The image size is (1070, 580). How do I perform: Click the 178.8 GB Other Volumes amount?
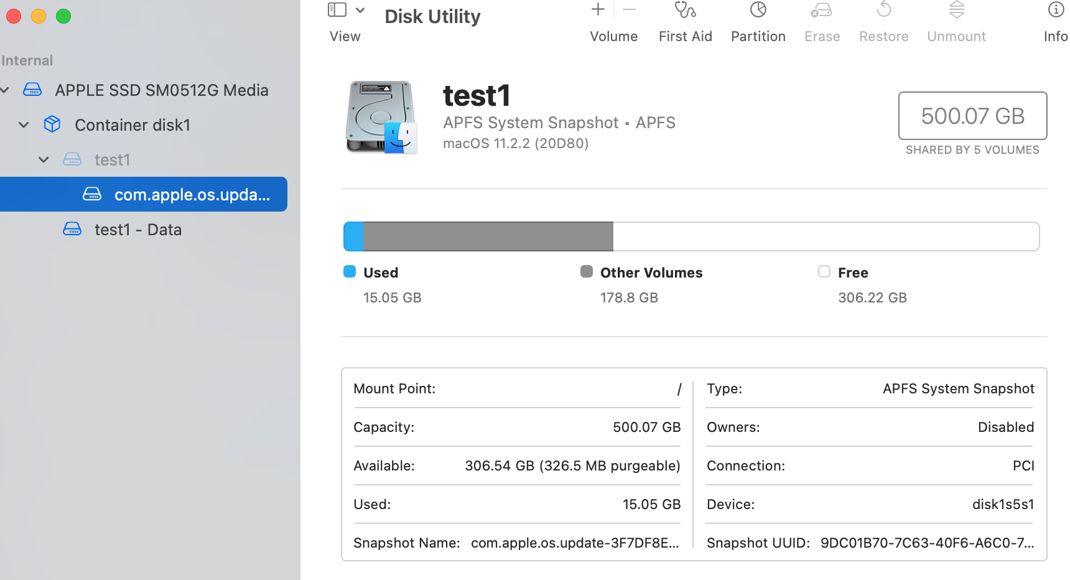(629, 298)
